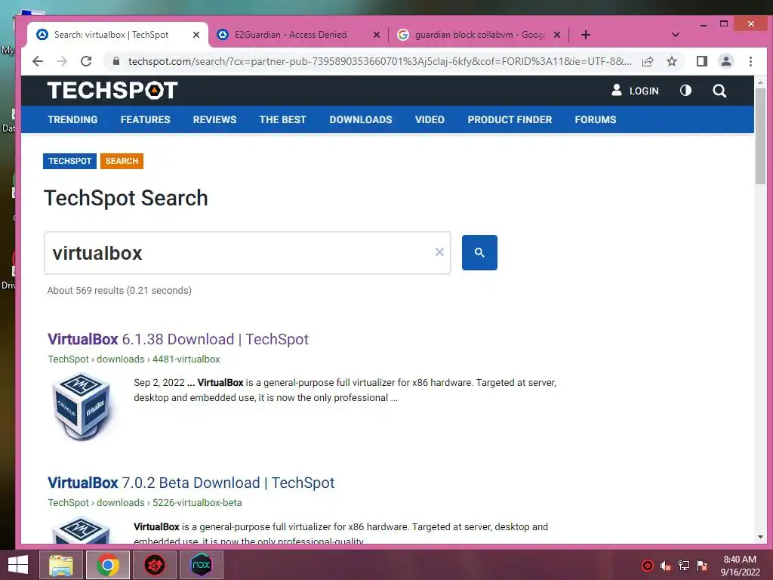Close the guardian block collabvm Google tab

tap(557, 35)
